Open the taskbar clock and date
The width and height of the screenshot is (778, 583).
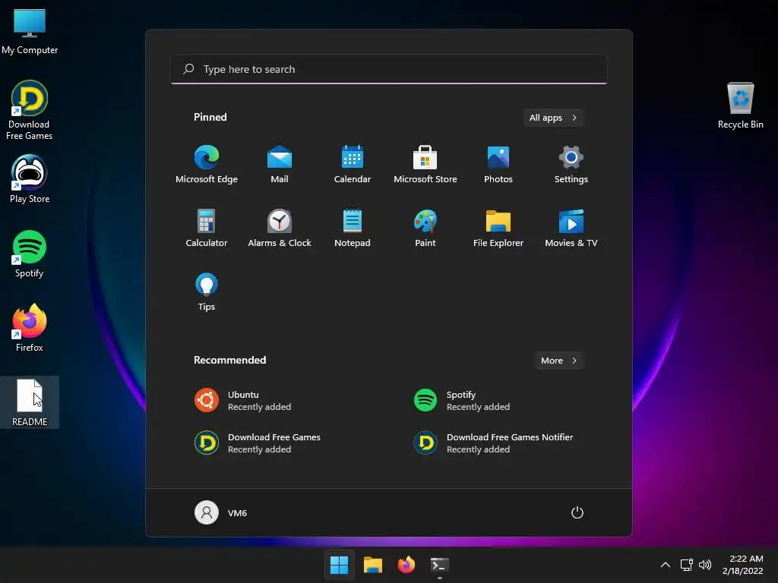(x=743, y=565)
